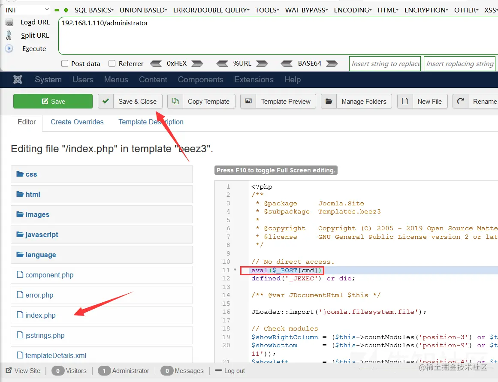Click the green minus icon in HackBar

point(57,10)
